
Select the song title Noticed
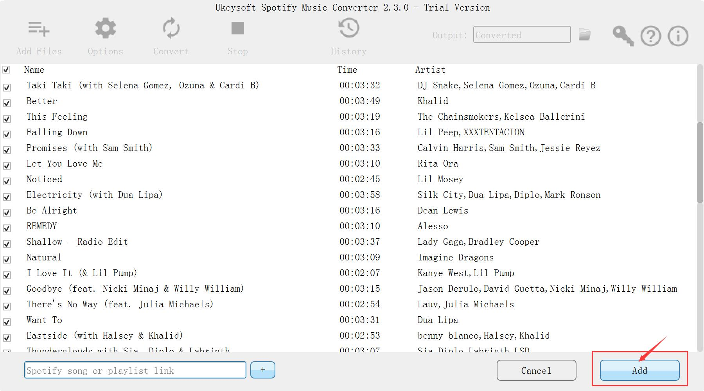pyautogui.click(x=44, y=179)
